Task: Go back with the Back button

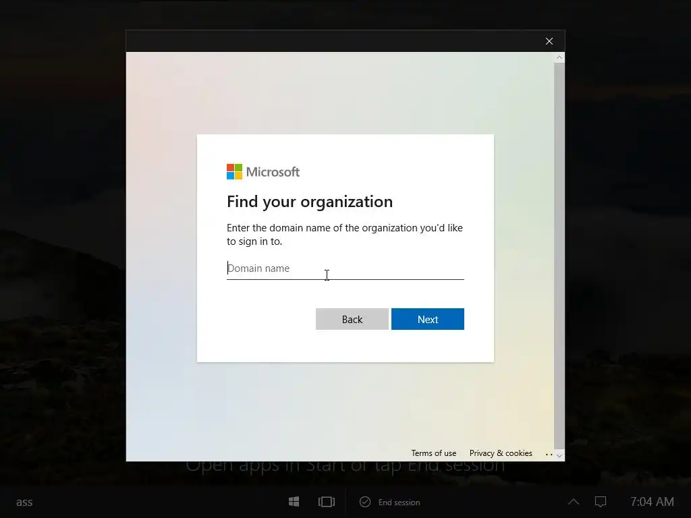Action: [352, 319]
